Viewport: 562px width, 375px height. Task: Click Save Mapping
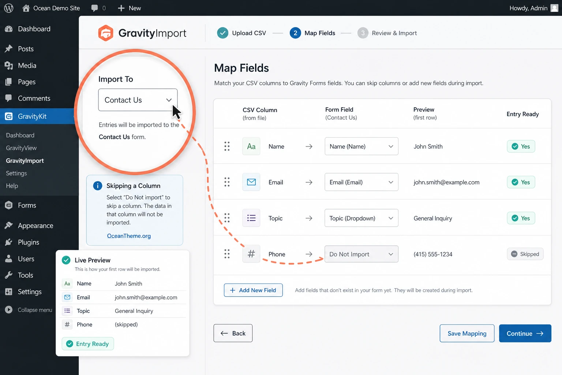click(x=467, y=333)
